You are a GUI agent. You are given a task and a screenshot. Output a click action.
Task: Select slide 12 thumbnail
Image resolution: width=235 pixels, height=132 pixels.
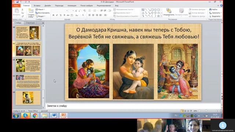tap(28, 65)
